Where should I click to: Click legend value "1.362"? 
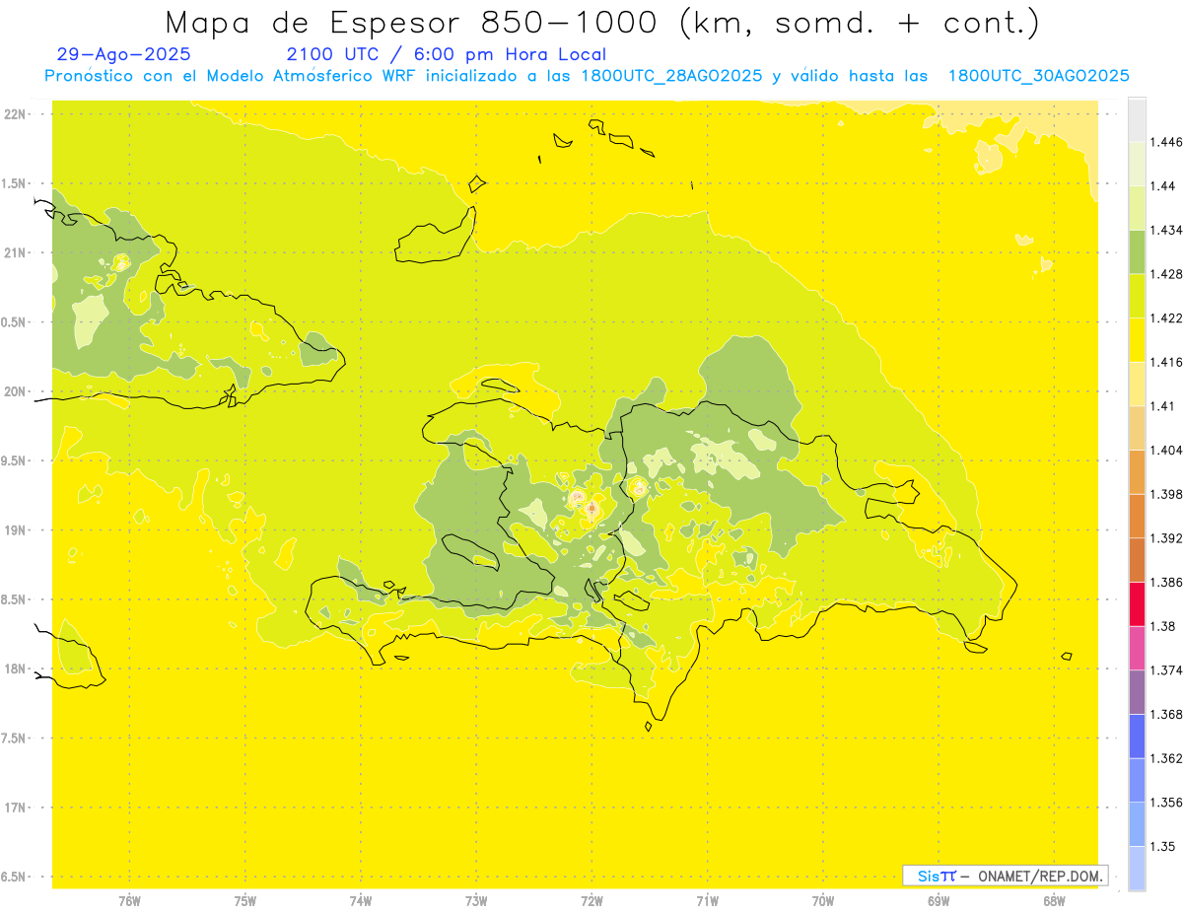[1166, 758]
